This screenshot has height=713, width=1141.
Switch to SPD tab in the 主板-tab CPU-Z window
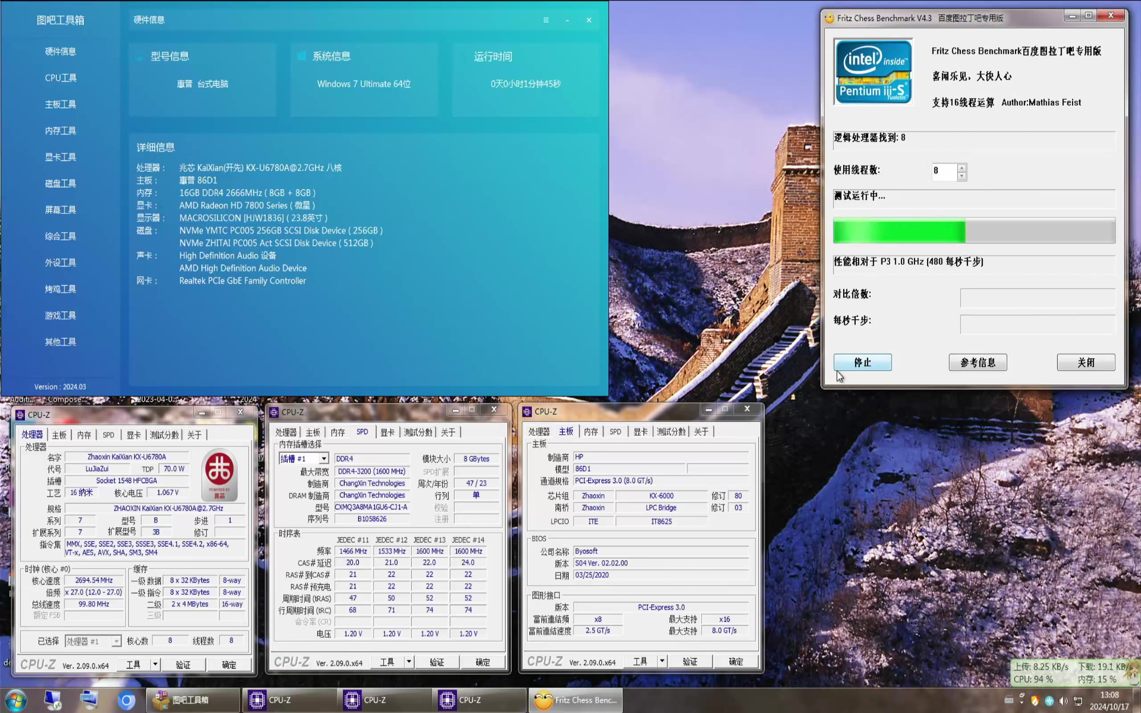coord(615,432)
